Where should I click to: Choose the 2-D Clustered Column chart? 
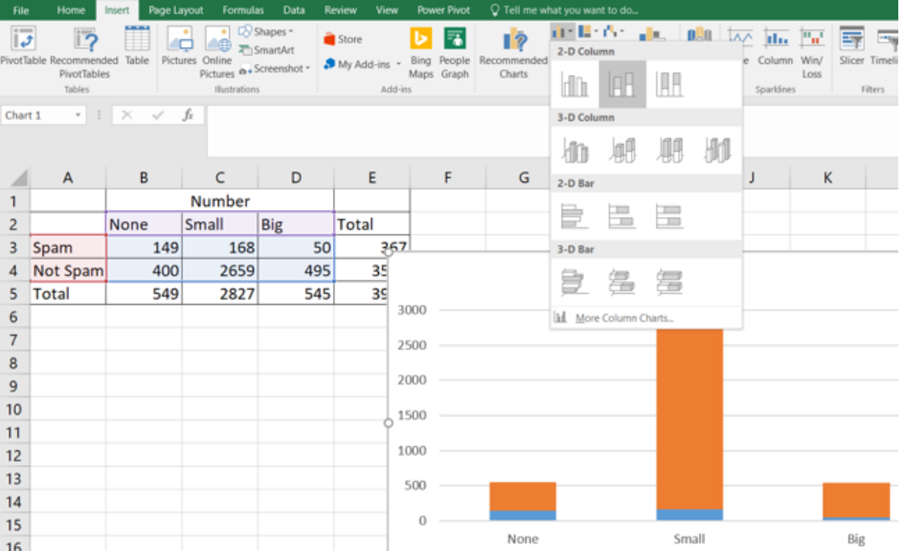575,84
